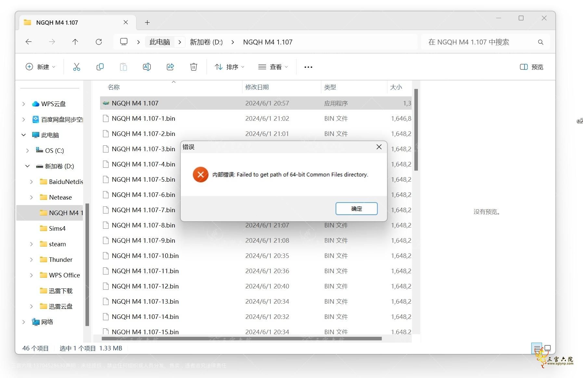Select NGQH M4 1 folder in sidebar
Image resolution: width=583 pixels, height=378 pixels.
[x=50, y=213]
